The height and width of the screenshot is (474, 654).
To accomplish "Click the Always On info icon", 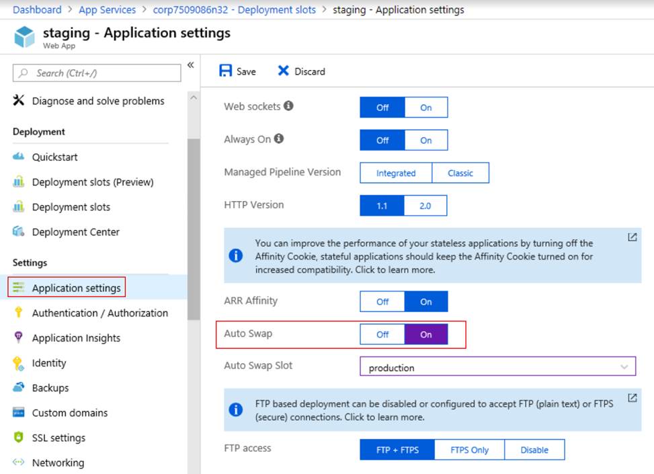I will point(279,139).
